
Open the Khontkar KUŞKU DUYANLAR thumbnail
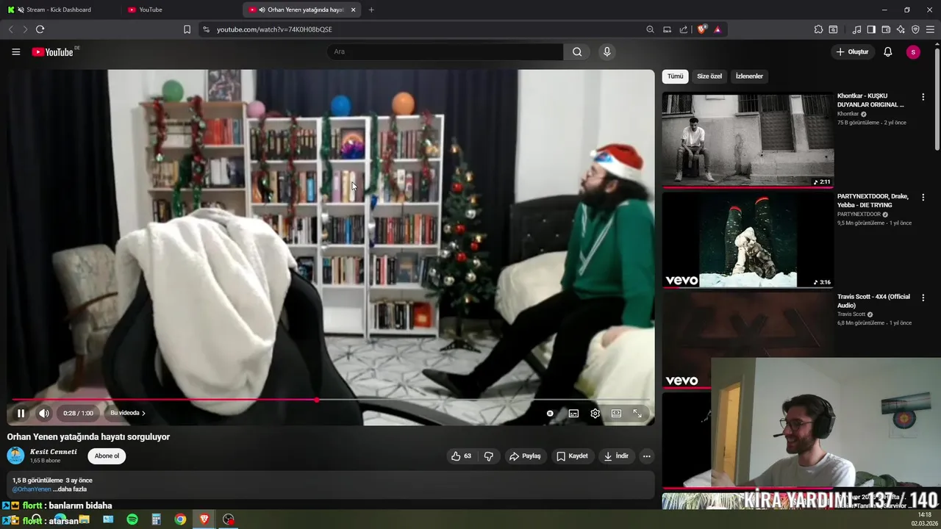pos(748,140)
